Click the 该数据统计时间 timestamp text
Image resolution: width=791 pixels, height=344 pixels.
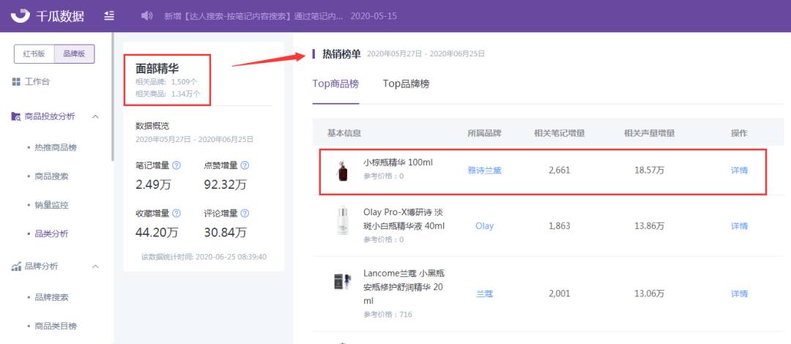coord(204,257)
